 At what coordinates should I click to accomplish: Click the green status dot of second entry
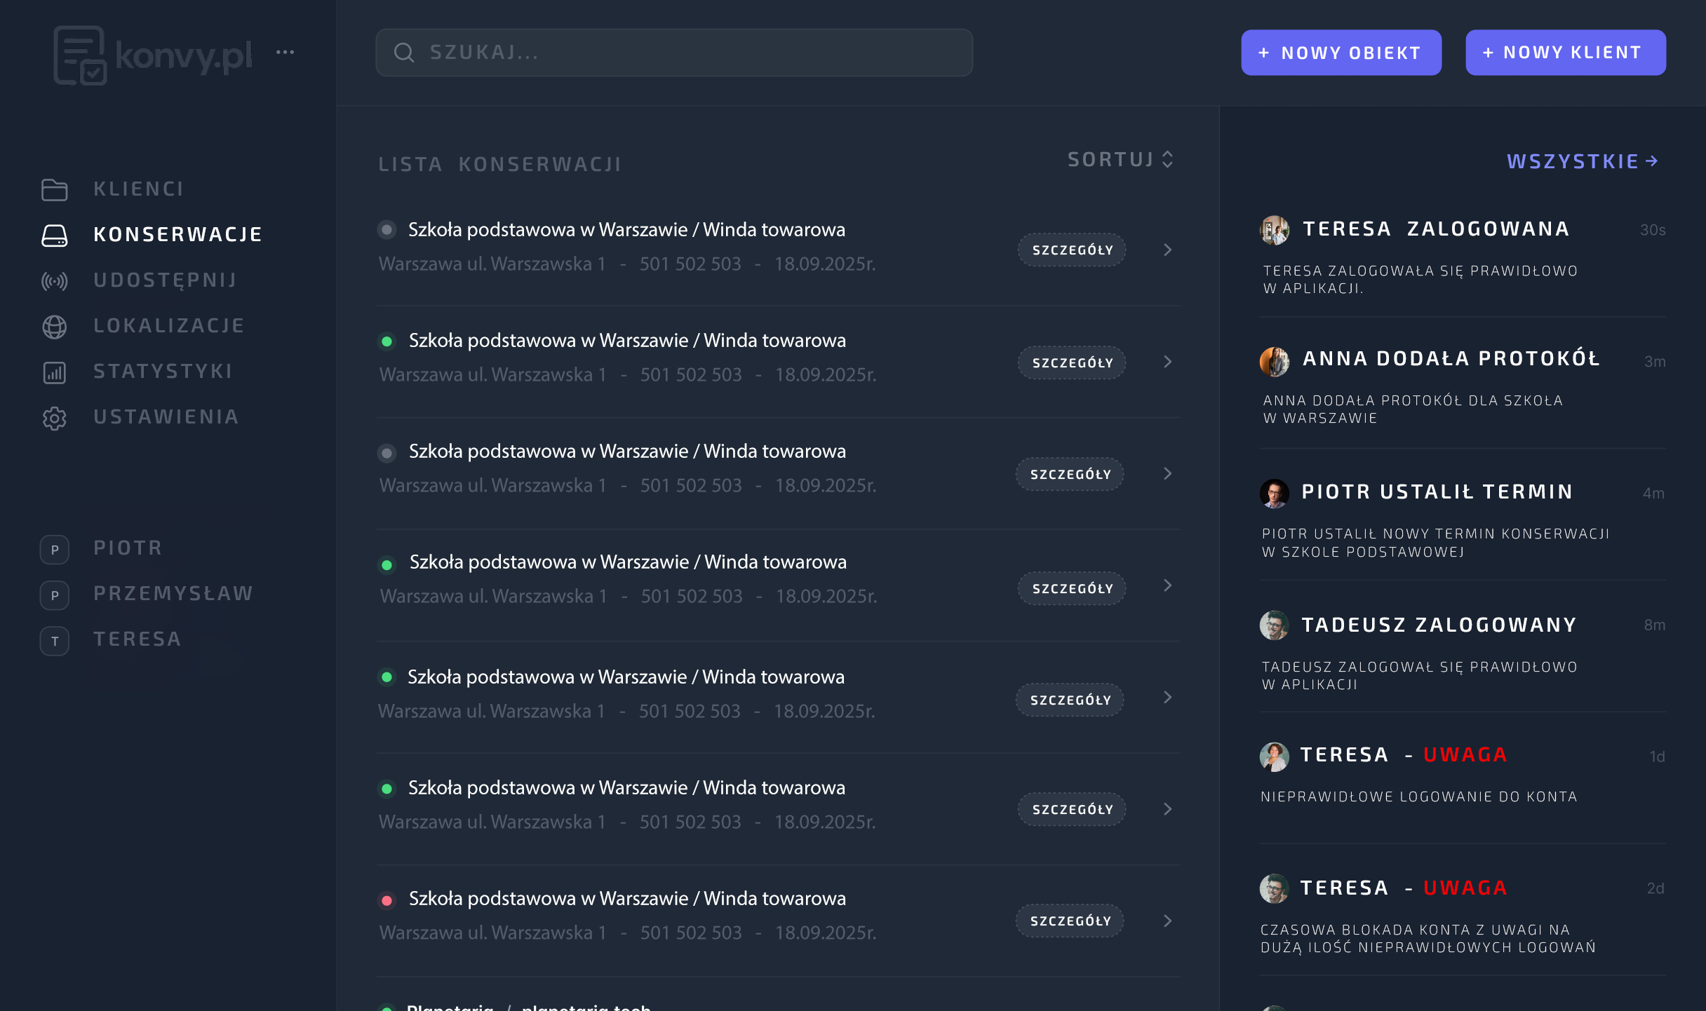(387, 341)
